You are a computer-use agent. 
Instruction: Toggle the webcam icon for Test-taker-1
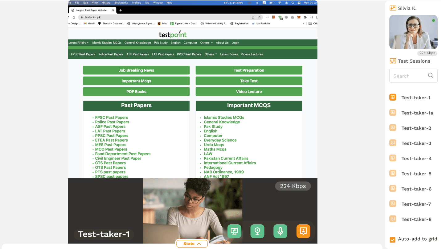257,231
